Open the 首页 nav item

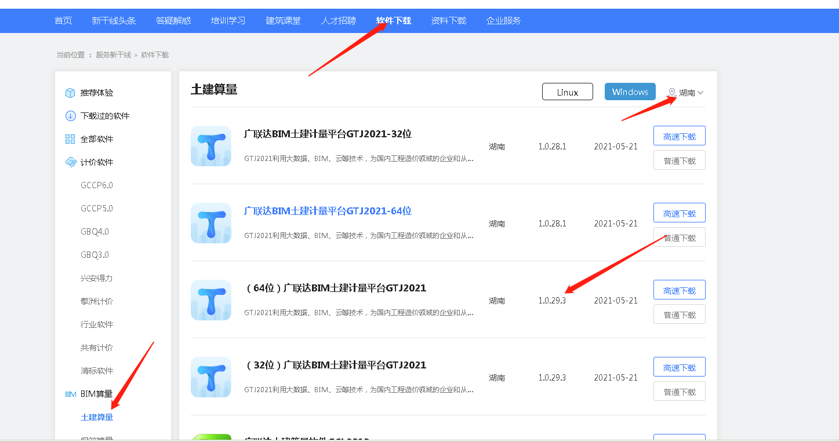(x=63, y=20)
